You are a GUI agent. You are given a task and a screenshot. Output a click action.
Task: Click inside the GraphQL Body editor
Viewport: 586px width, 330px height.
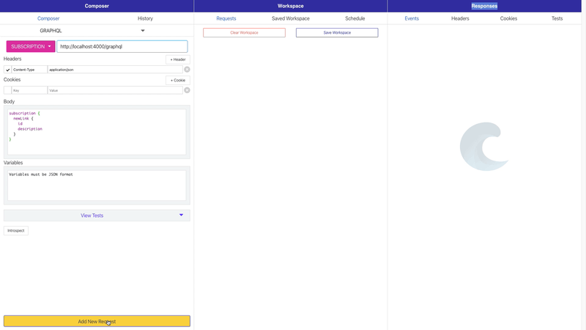point(97,132)
